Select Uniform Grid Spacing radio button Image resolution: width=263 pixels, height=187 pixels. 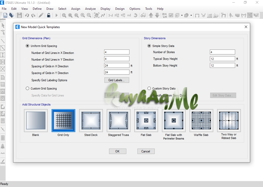(x=27, y=46)
